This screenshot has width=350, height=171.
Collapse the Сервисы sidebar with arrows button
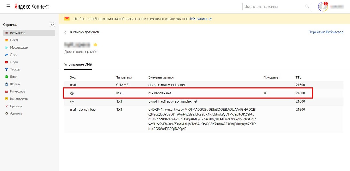pyautogui.click(x=52, y=25)
